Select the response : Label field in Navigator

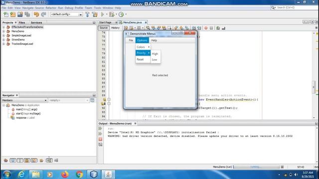pyautogui.click(x=25, y=118)
